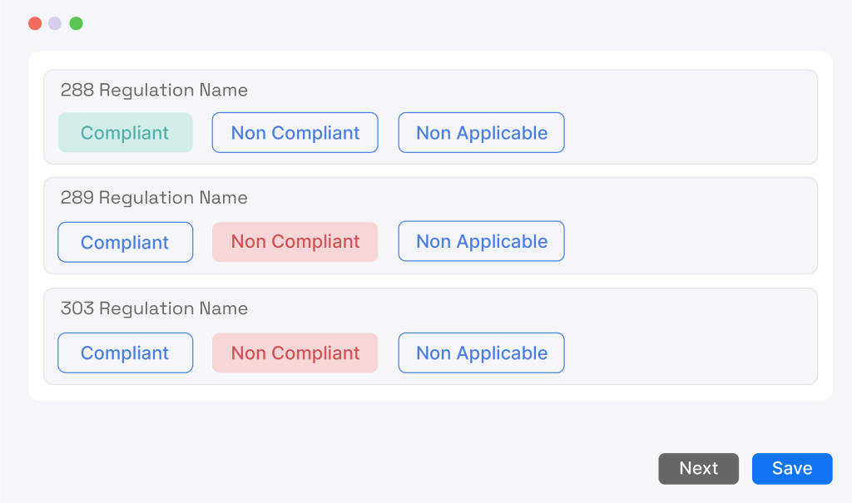This screenshot has width=852, height=503.
Task: Select Compliant for 288 Regulation
Action: (125, 133)
